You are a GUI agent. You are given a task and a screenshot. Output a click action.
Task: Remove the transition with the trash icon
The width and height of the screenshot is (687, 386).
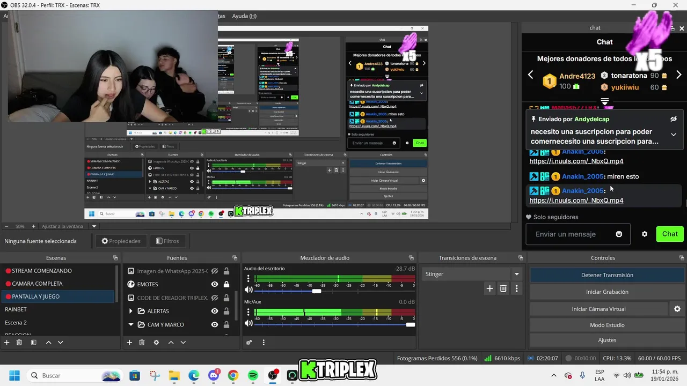(x=503, y=288)
